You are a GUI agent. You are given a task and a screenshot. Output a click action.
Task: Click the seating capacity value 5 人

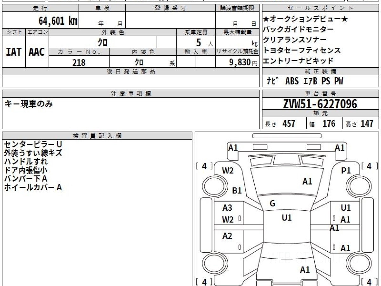[205, 42]
